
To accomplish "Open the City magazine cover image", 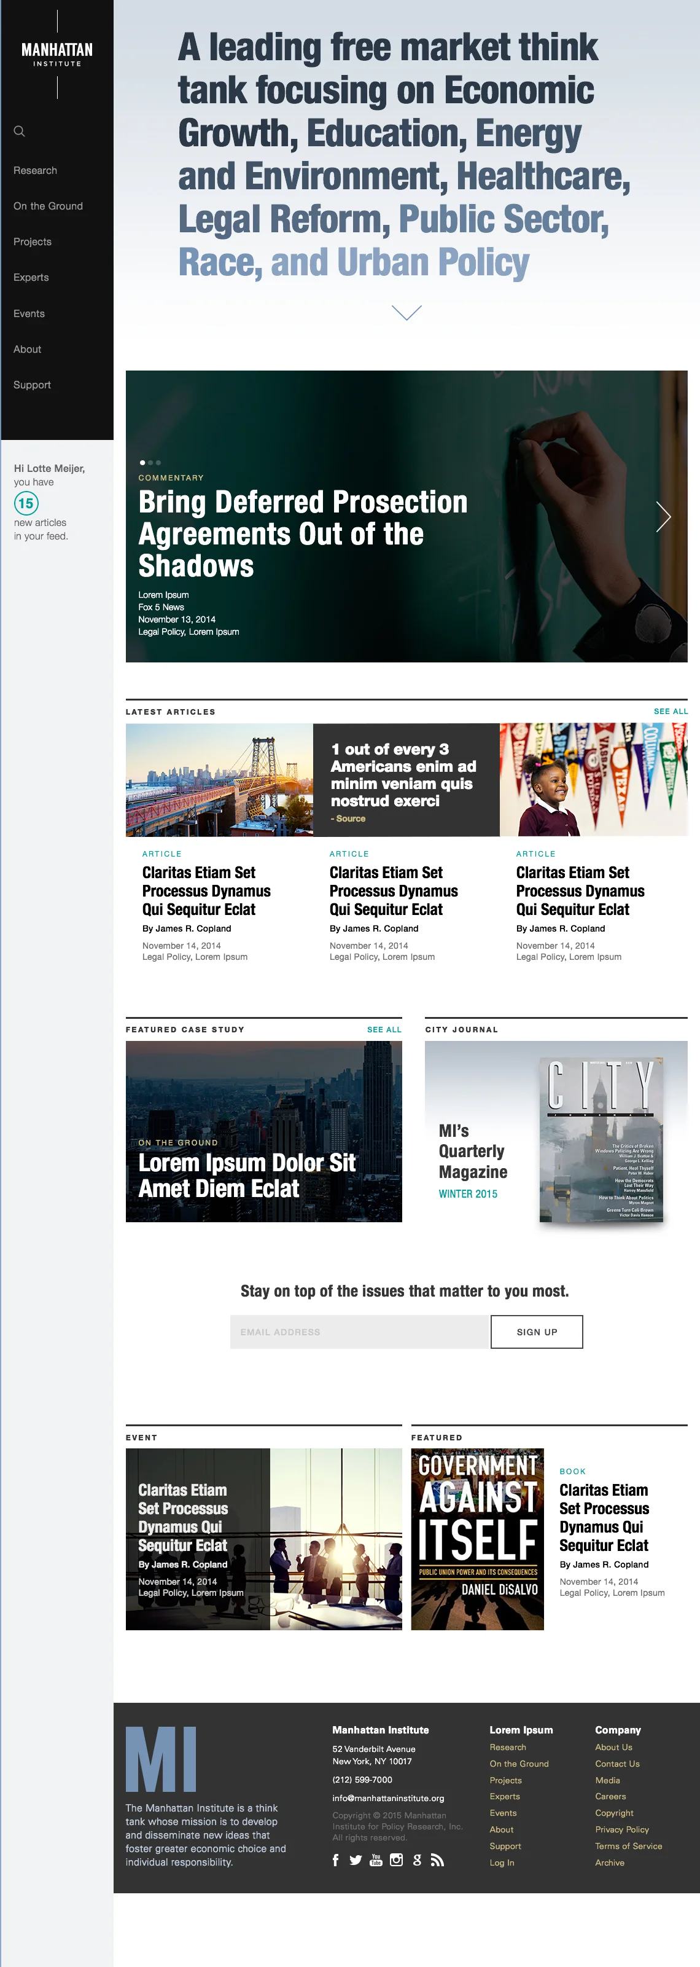I will [x=601, y=1139].
